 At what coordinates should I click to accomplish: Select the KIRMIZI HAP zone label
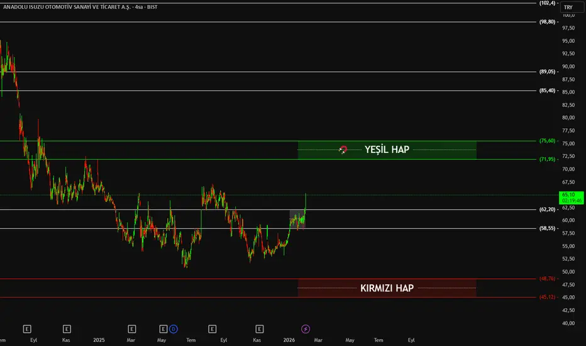[387, 288]
